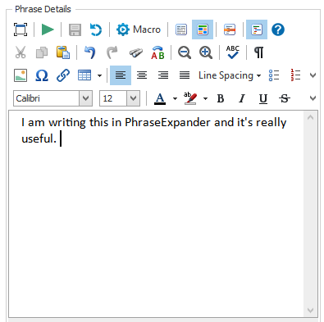
Task: Click the scrollbar down arrow
Action: pos(310,310)
